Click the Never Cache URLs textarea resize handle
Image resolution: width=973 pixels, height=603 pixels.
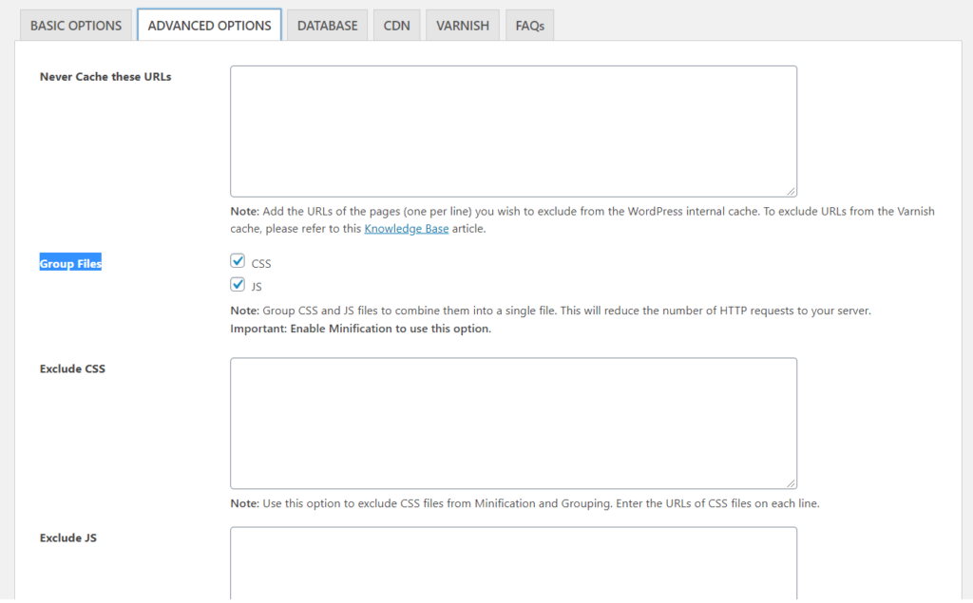click(791, 191)
